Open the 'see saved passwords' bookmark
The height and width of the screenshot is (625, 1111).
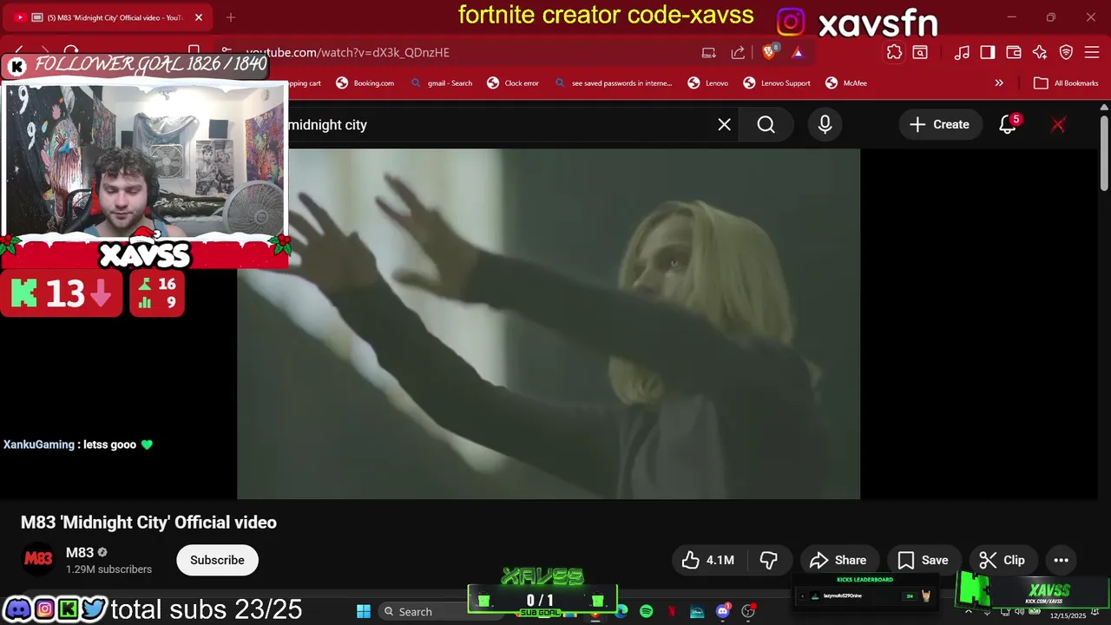point(613,83)
